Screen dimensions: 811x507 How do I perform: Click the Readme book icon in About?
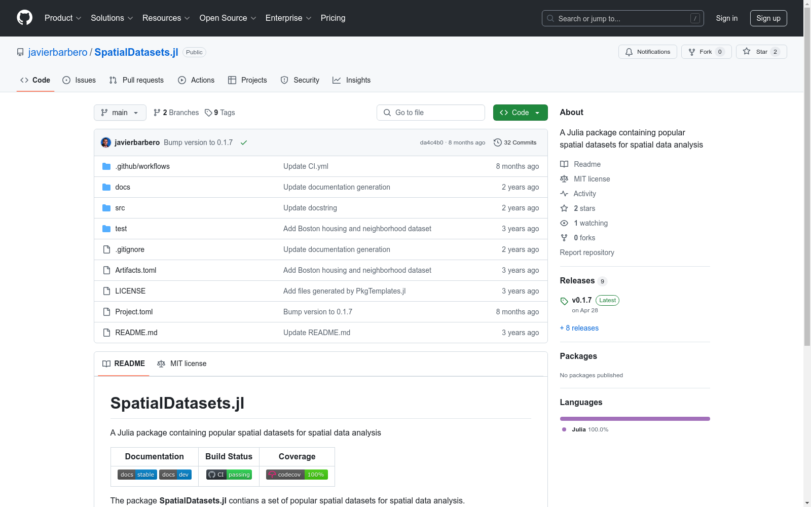coord(564,164)
